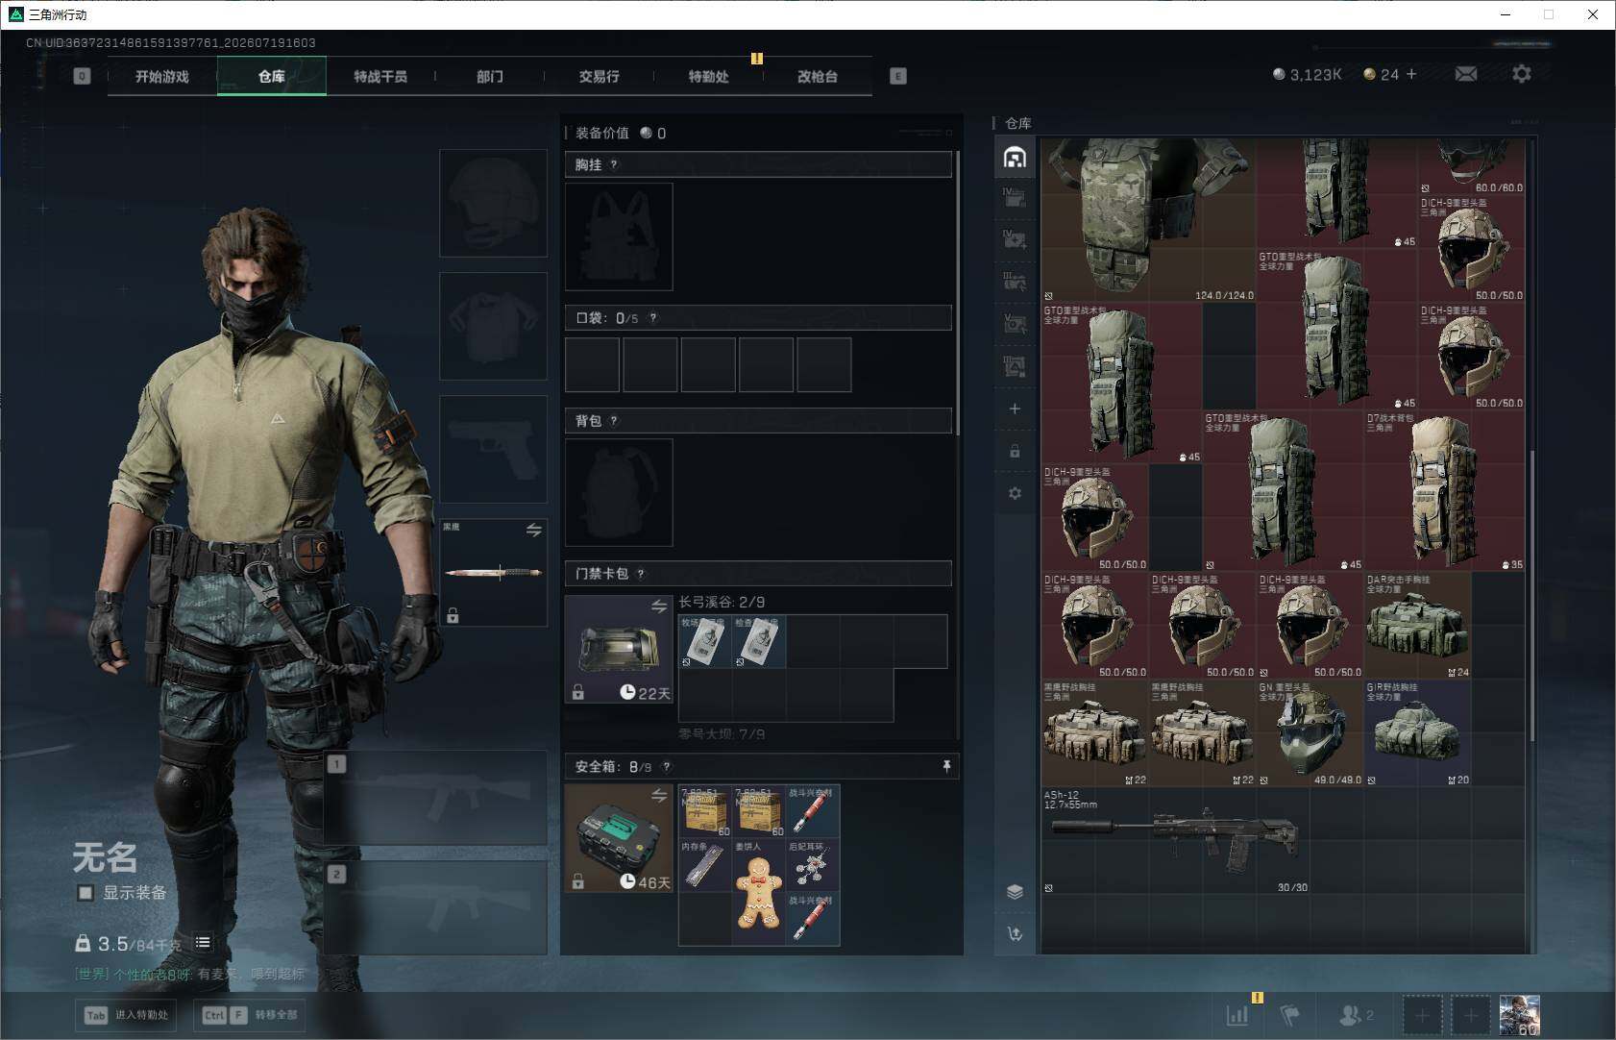
Task: Click the player avatar level 60
Action: click(x=1520, y=1015)
